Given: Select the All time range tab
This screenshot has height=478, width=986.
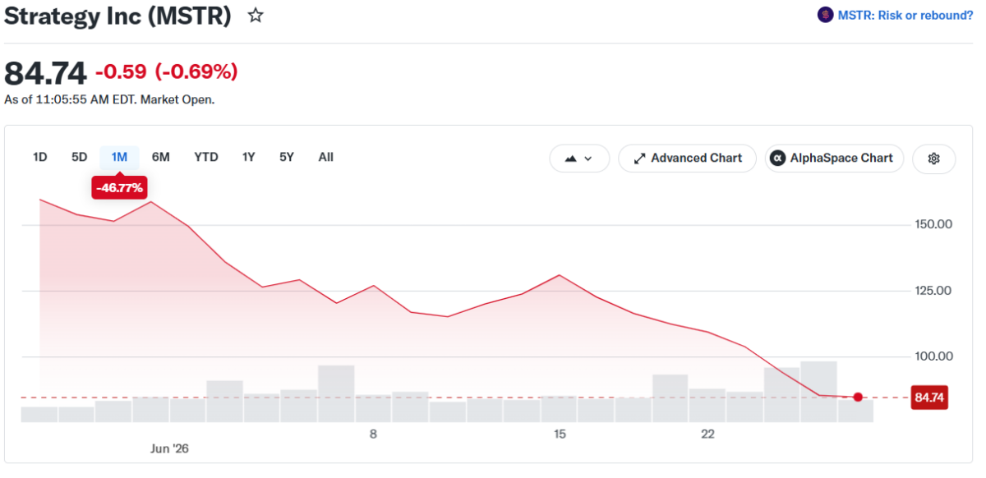Looking at the screenshot, I should coord(325,157).
